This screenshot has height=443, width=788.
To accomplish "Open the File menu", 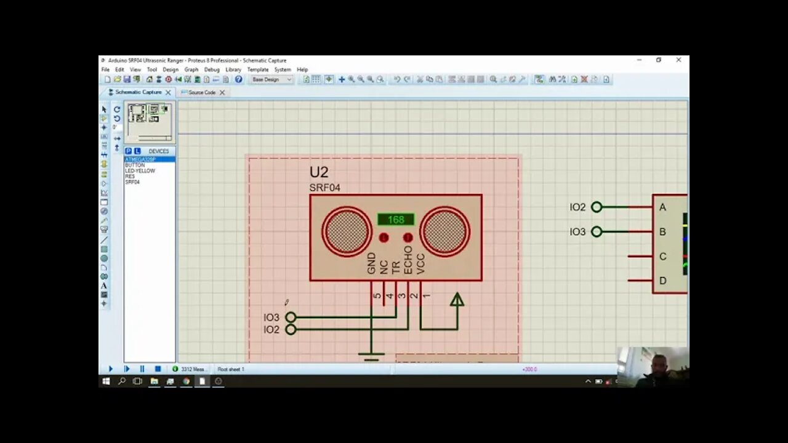I will pos(105,70).
